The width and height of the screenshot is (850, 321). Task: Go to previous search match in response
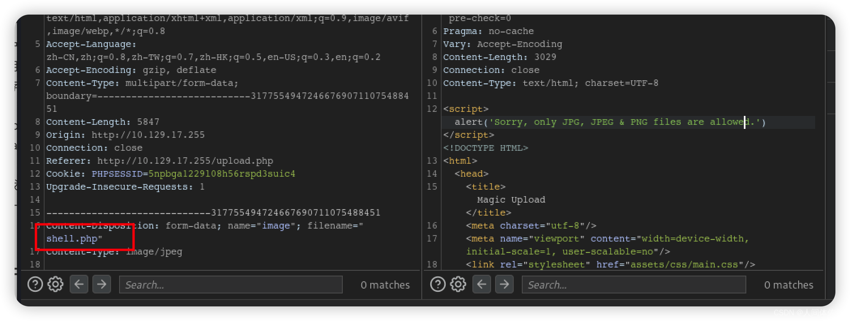point(482,285)
